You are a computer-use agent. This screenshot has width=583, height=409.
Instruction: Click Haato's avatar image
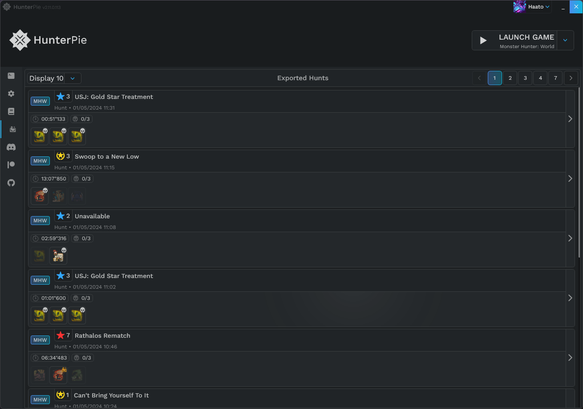point(519,7)
